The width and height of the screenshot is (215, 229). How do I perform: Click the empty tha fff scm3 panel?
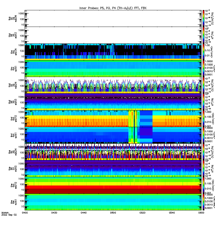[x=113, y=35]
